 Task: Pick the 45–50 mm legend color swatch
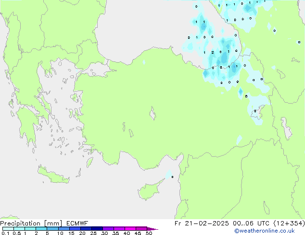[x=141, y=229]
